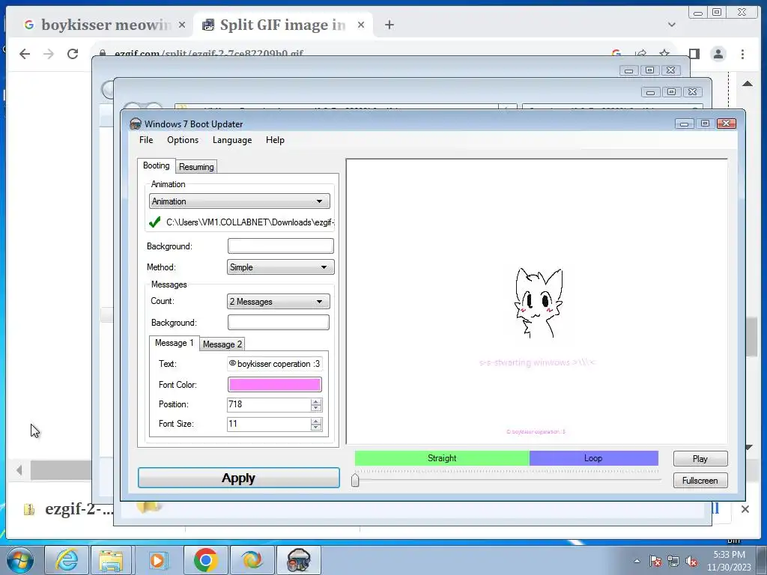
Task: Open the Chrome three-dot menu
Action: click(x=742, y=54)
